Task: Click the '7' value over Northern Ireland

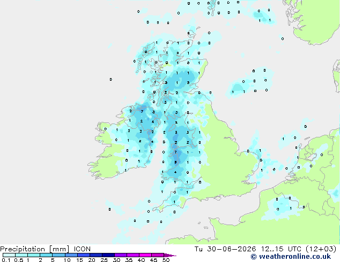Action: pyautogui.click(x=142, y=112)
